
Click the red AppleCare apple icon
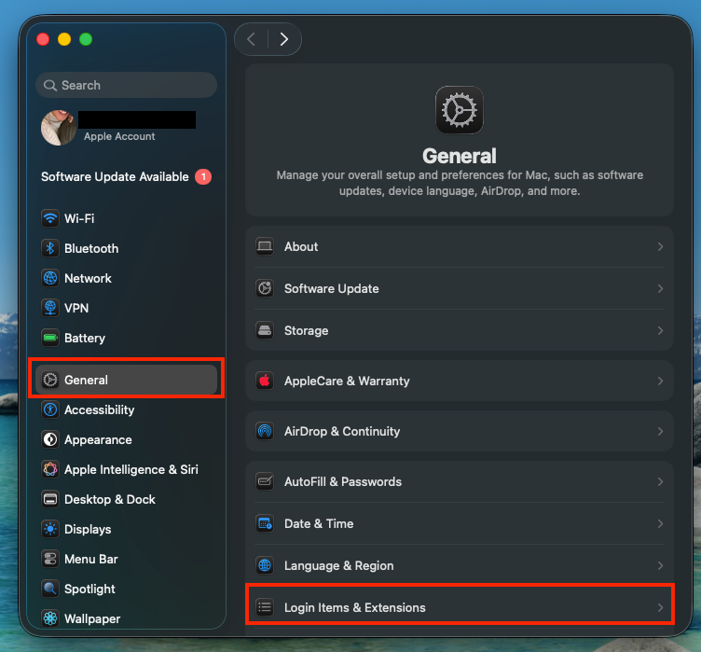tap(265, 381)
